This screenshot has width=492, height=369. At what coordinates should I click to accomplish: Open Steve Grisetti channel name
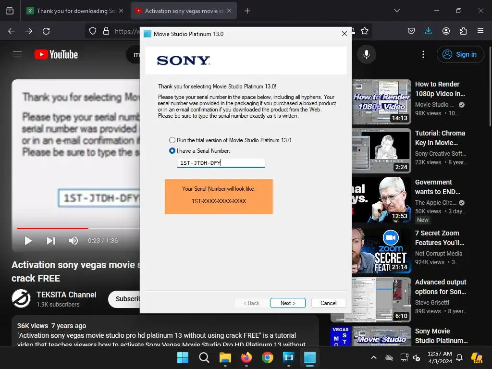tap(432, 303)
